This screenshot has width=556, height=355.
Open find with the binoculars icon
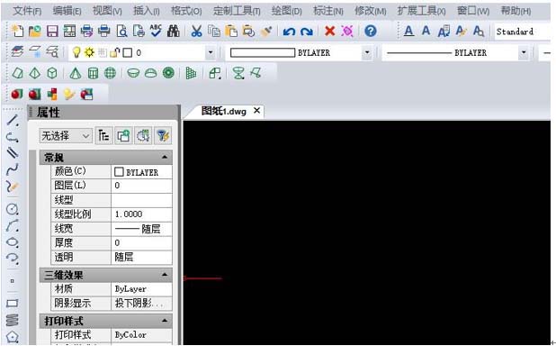[174, 32]
